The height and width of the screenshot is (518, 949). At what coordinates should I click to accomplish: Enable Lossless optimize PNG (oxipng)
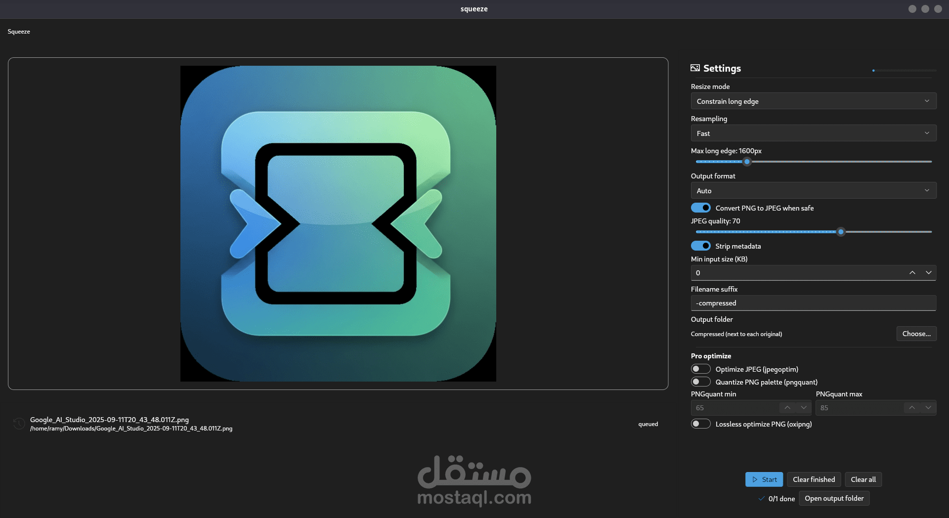pyautogui.click(x=700, y=424)
